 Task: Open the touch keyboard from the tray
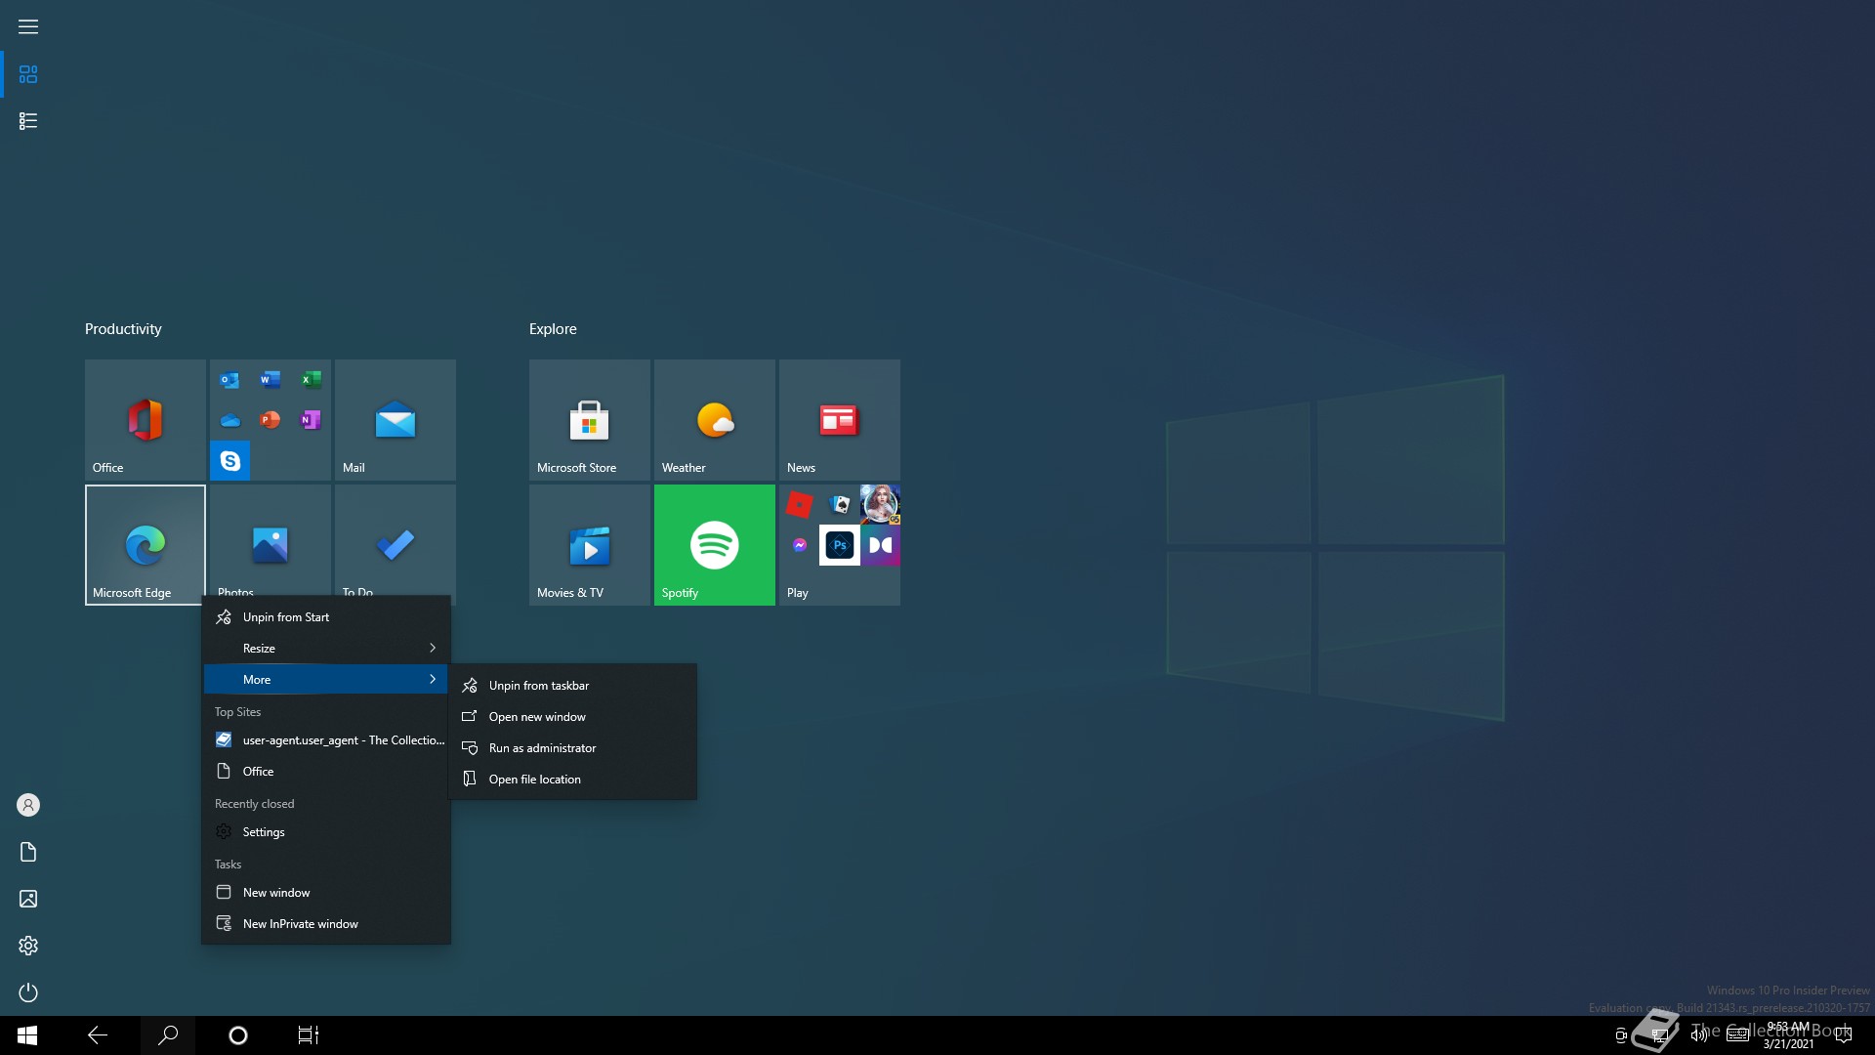tap(1738, 1035)
